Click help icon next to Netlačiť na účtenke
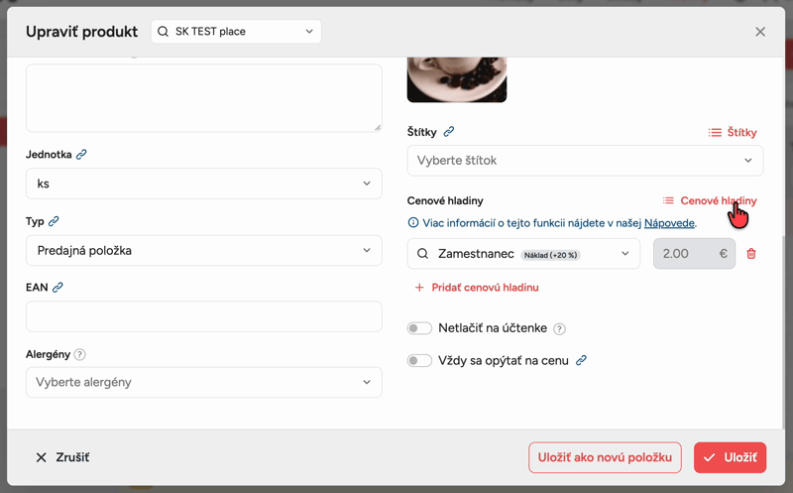Screen dimensions: 793x493 (559, 328)
